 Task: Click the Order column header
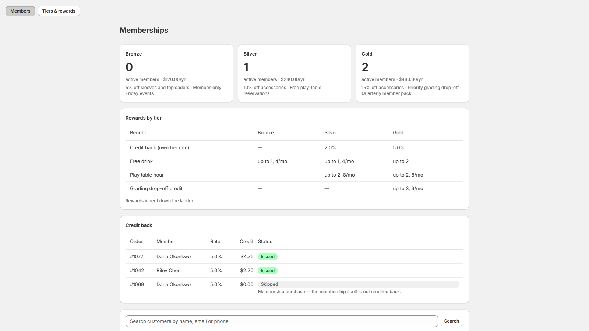click(136, 241)
